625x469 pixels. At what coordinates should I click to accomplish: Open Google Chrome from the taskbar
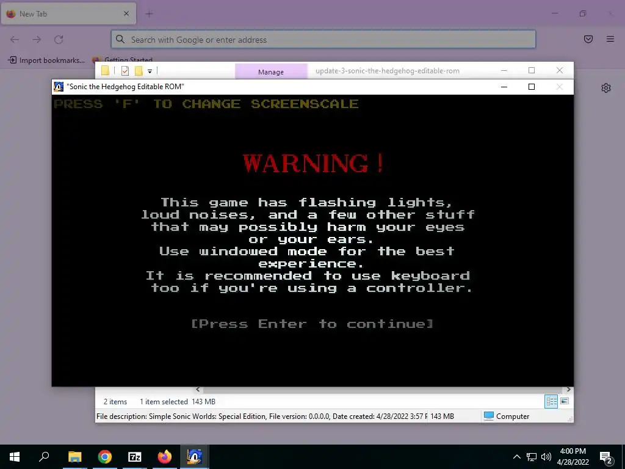tap(105, 457)
